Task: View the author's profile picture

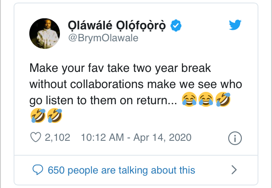Action: point(44,33)
